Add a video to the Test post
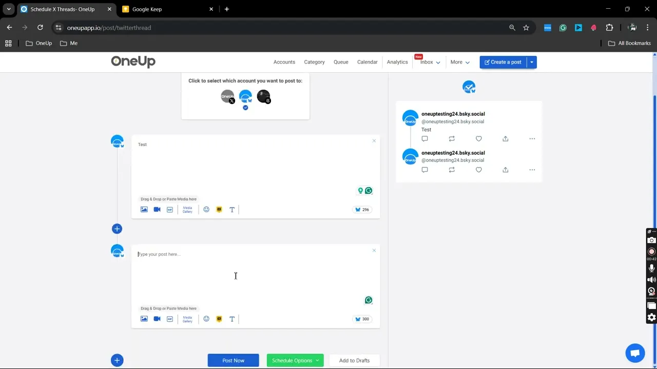Image resolution: width=657 pixels, height=369 pixels. (157, 210)
